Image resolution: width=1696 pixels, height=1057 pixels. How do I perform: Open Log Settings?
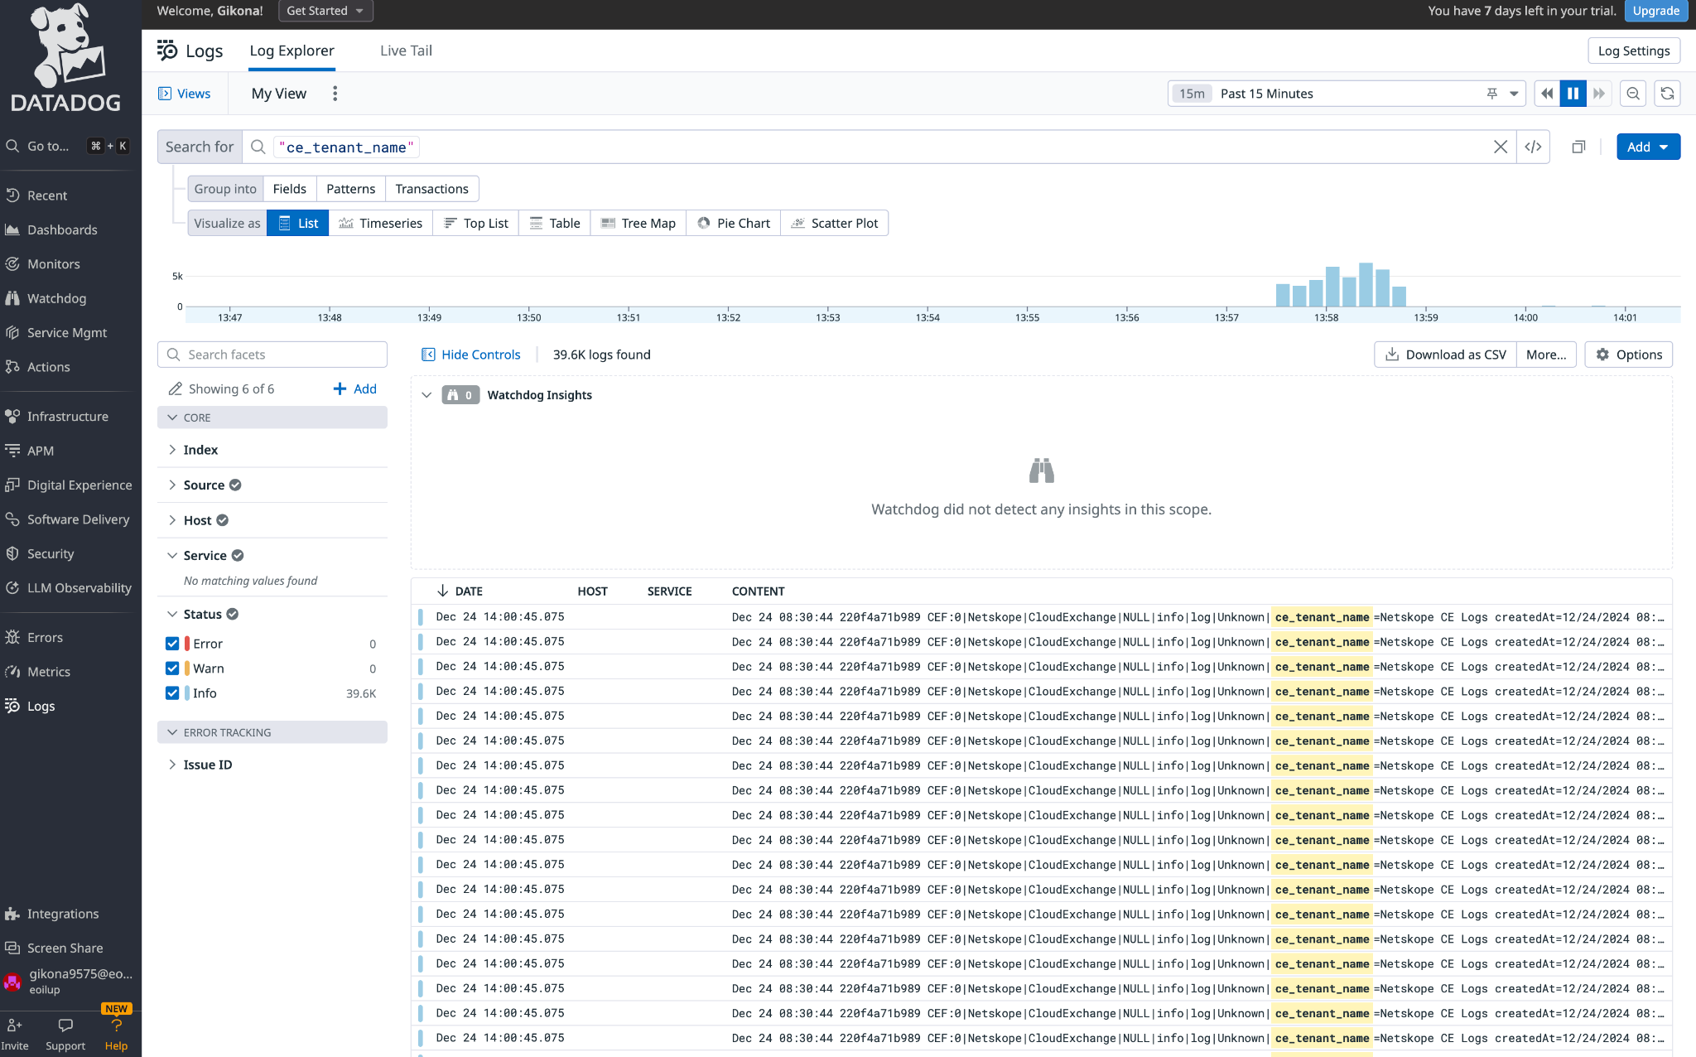1634,51
